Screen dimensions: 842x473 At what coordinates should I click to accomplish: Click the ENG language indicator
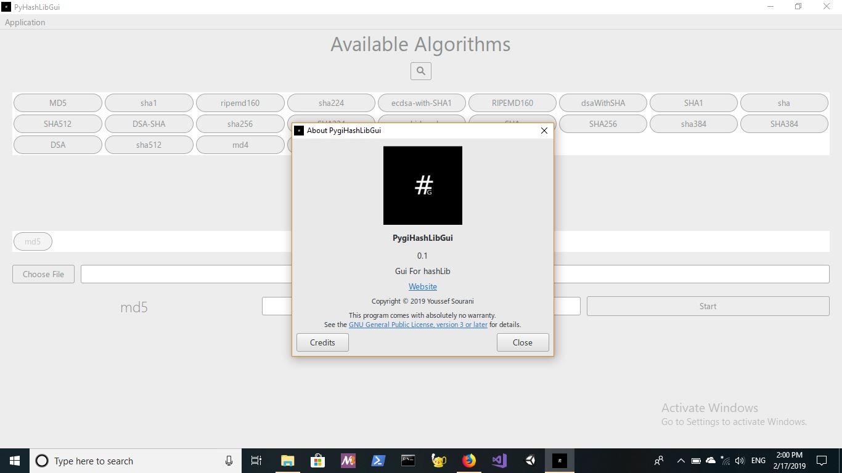click(x=758, y=461)
